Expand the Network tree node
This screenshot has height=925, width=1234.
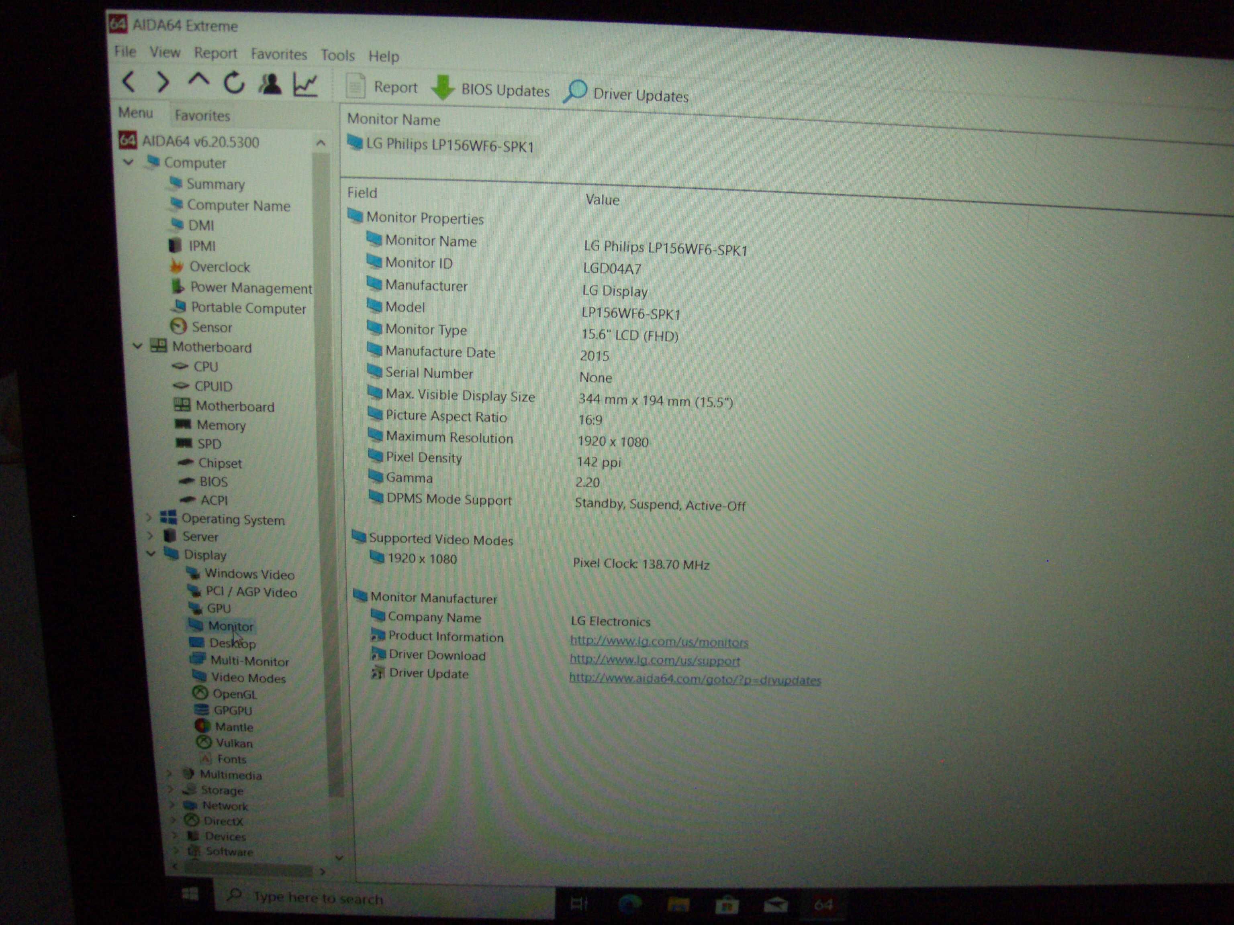pyautogui.click(x=172, y=805)
